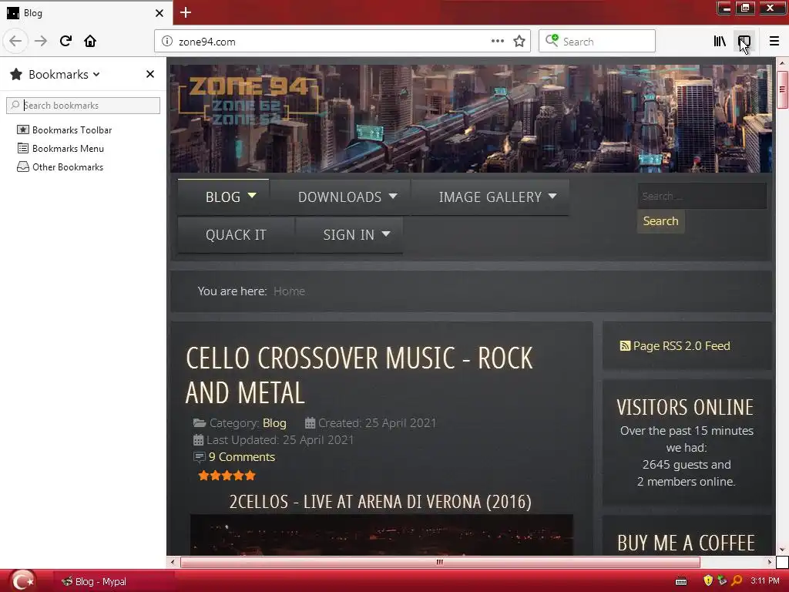Open the SIGN IN menu

tap(349, 234)
